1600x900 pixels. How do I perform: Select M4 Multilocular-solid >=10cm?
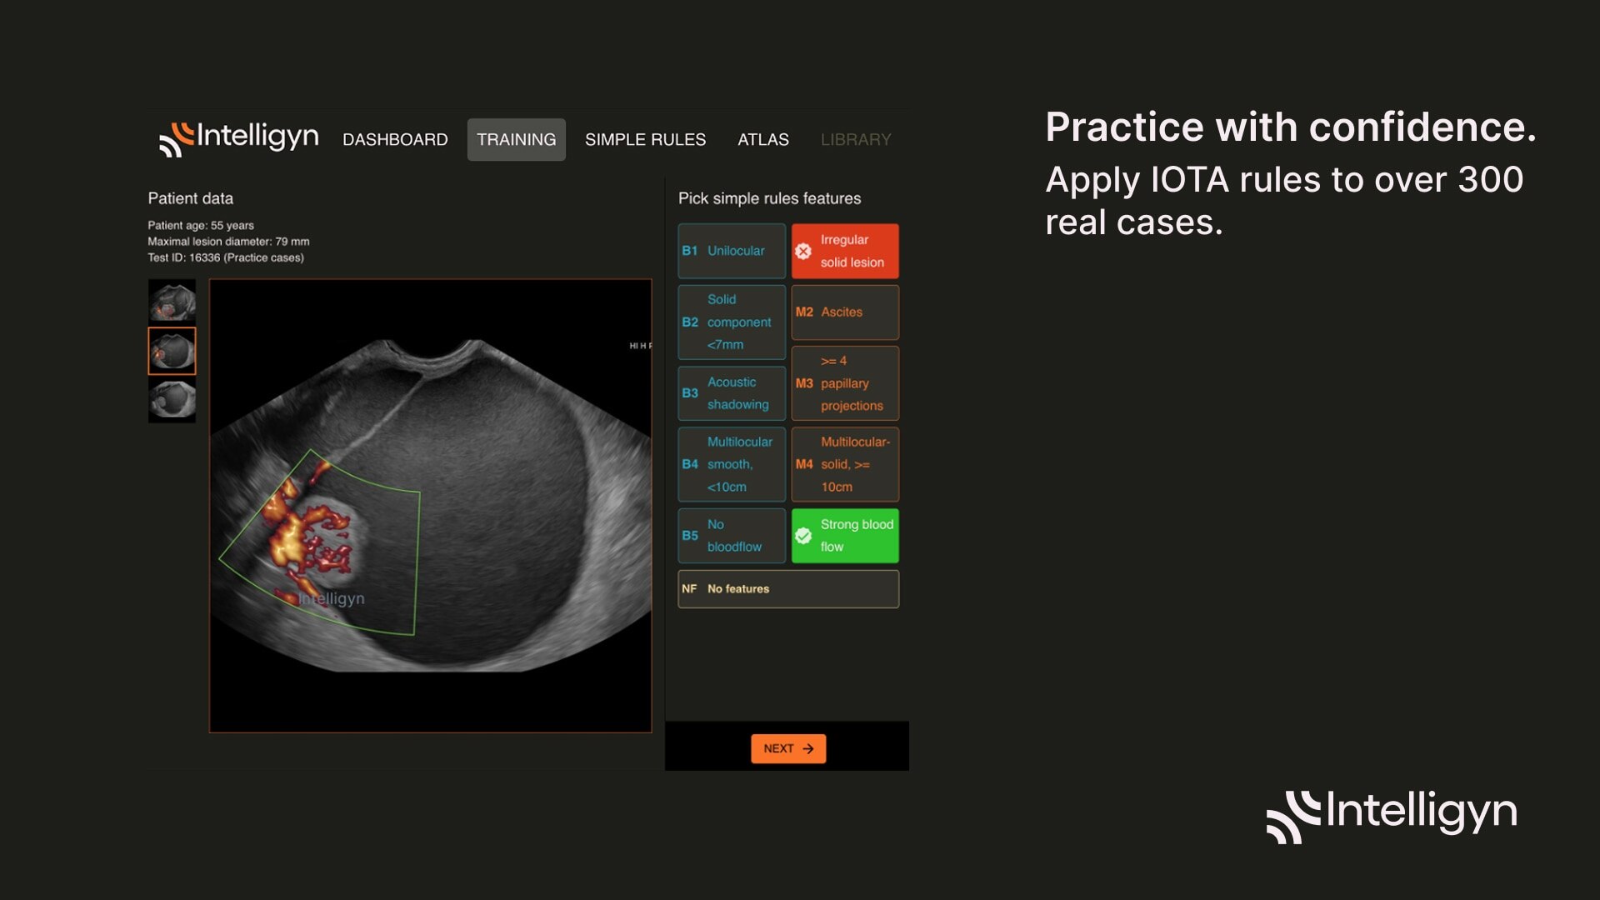(844, 464)
